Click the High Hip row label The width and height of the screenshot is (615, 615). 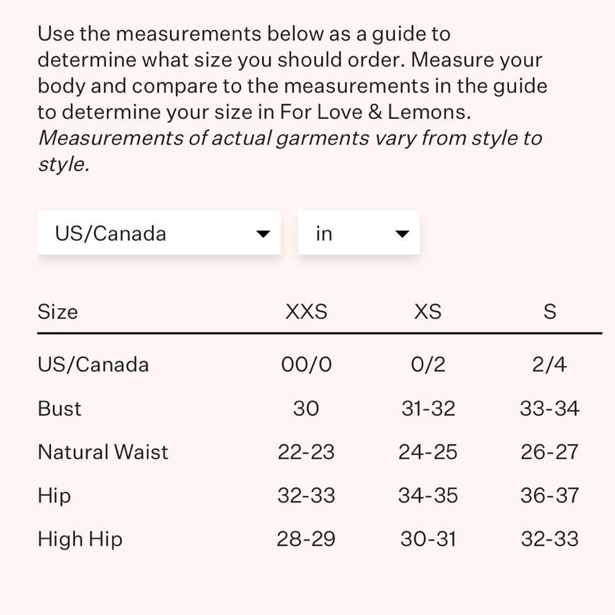coord(80,539)
